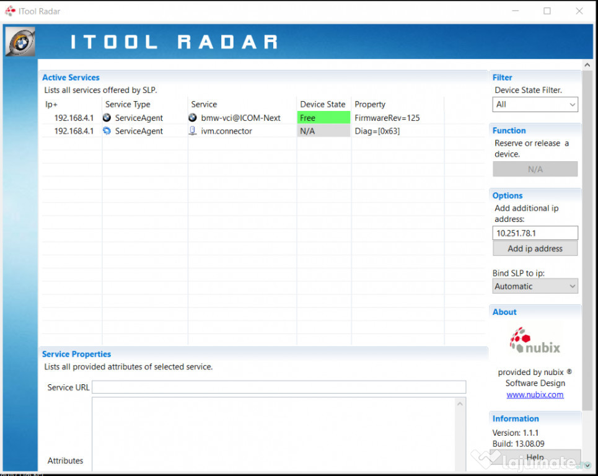The height and width of the screenshot is (476, 598).
Task: Click the N/A reserve or release button
Action: 535,169
